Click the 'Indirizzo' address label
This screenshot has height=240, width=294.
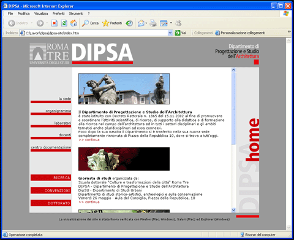pyautogui.click(x=12, y=33)
